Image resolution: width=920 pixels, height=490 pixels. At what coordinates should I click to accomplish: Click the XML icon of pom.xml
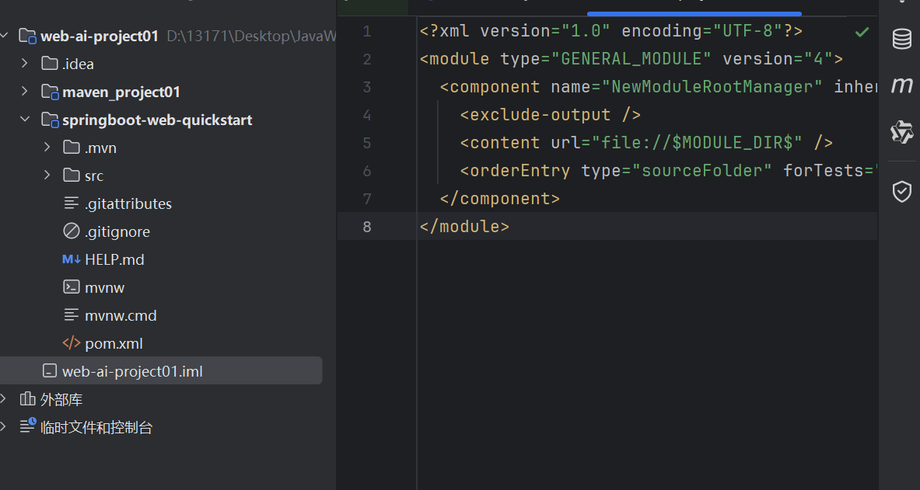[71, 343]
